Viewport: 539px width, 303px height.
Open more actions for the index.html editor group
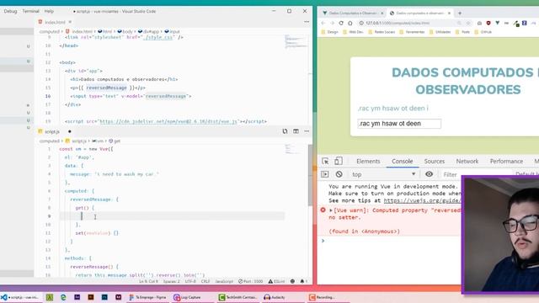(307, 22)
